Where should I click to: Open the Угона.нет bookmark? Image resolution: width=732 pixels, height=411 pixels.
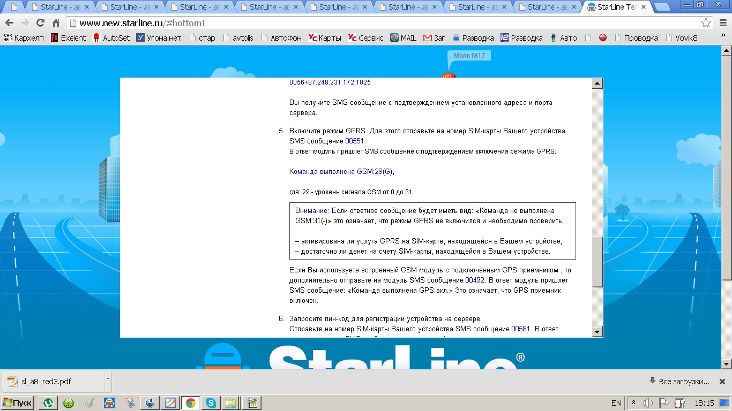[159, 38]
